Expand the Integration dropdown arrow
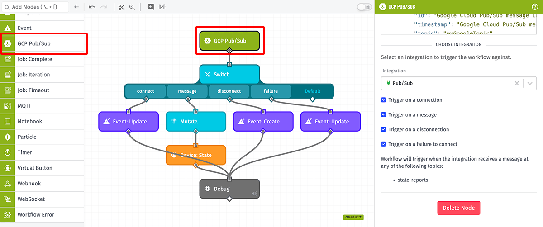Viewport: 543px width, 227px height. click(530, 83)
